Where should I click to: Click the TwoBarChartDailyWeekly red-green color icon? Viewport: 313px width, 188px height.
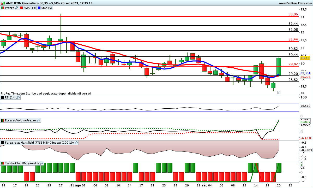(3, 163)
